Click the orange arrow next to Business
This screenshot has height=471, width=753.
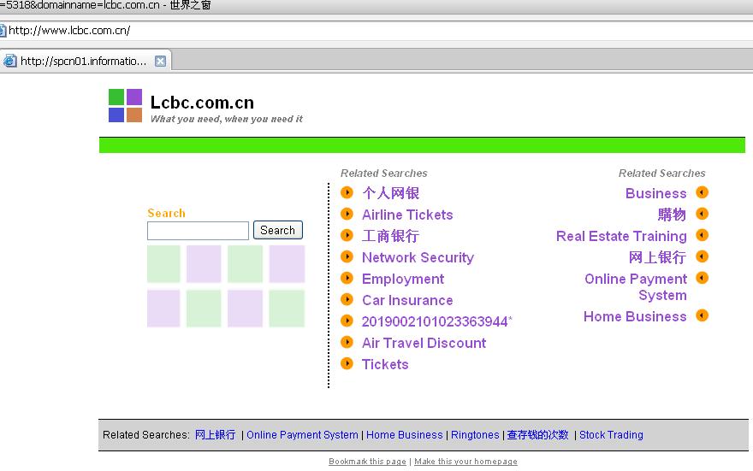point(703,192)
